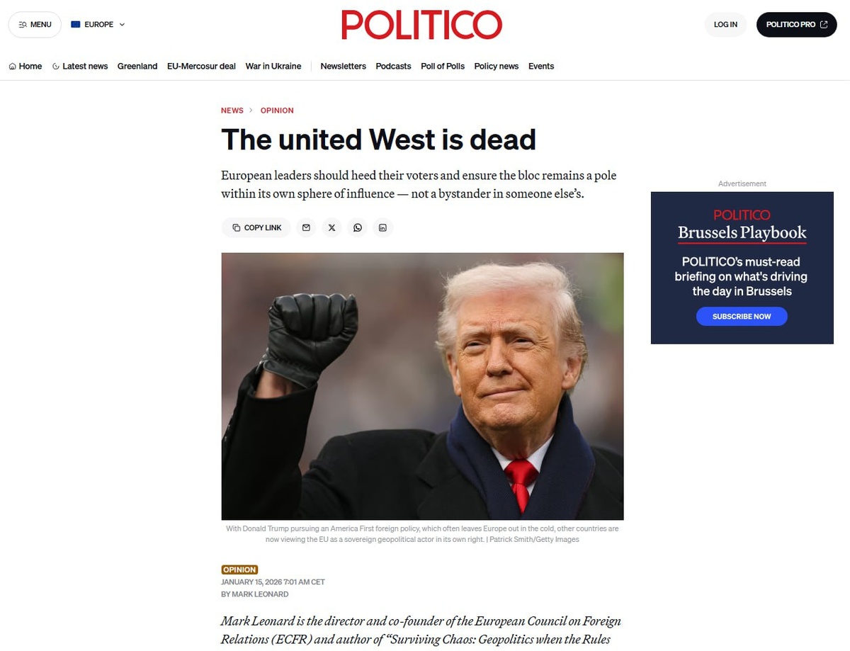Click the Log In button
Viewport: 850px width, 651px height.
click(725, 24)
